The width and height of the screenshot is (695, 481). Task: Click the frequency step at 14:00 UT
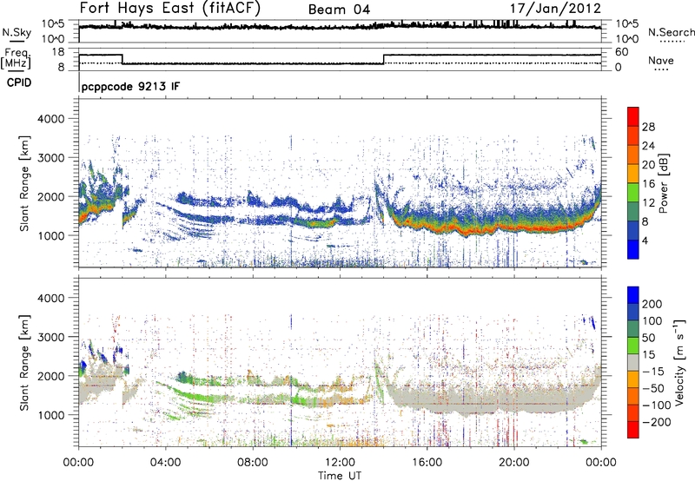point(384,59)
